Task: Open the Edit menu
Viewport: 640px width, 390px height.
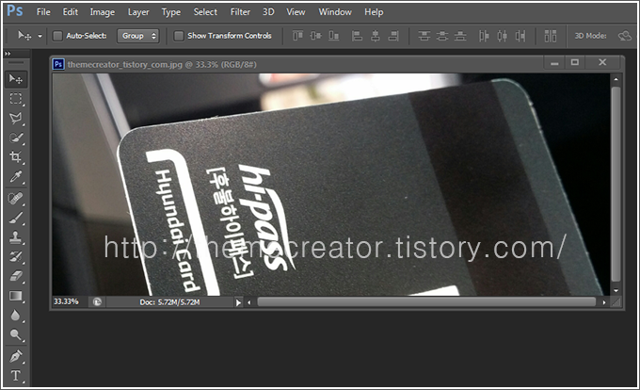Action: pyautogui.click(x=71, y=12)
